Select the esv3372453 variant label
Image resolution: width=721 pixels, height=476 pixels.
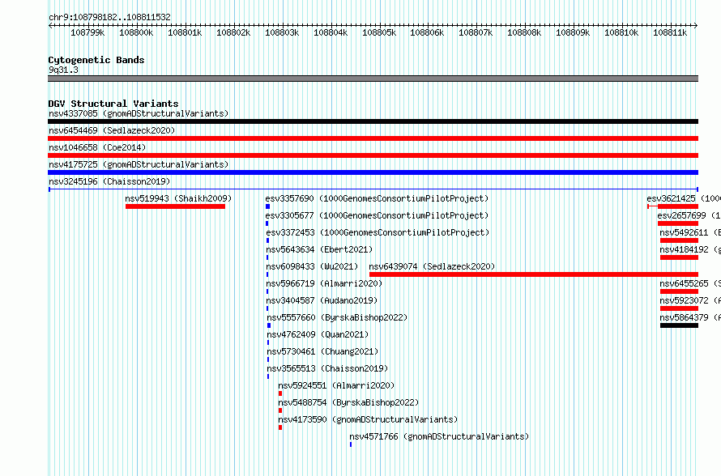[x=378, y=232]
